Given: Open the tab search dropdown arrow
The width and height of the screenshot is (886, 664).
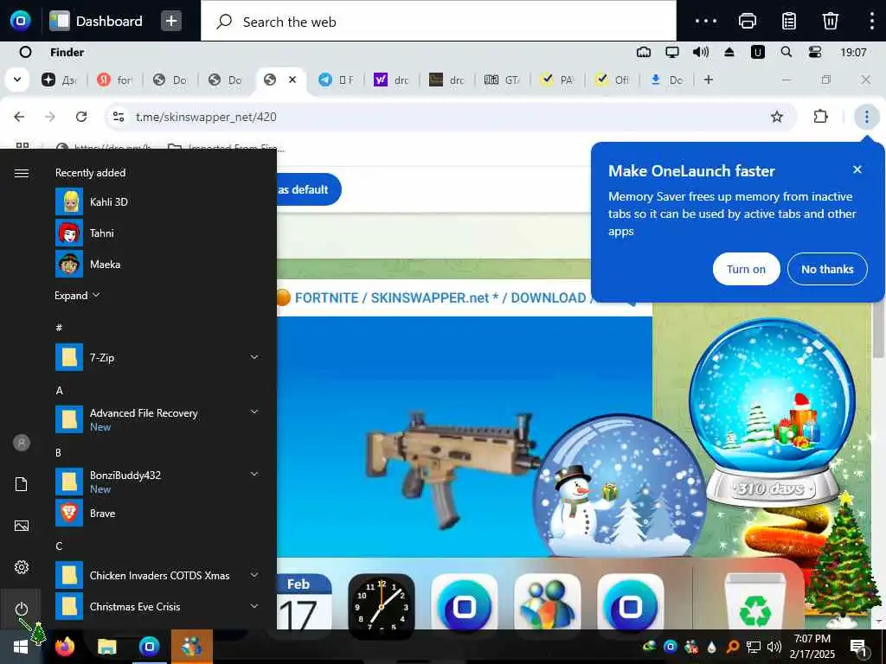Looking at the screenshot, I should [17, 80].
